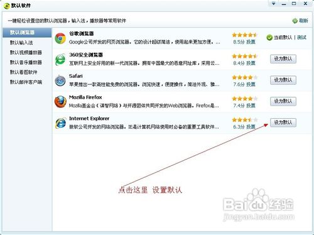Click the 360安全浏览器 green icon
This screenshot has height=235, width=314.
click(x=60, y=60)
